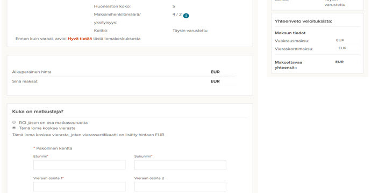Focus the Etunimi input field
The height and width of the screenshot is (193, 371).
pyautogui.click(x=79, y=165)
